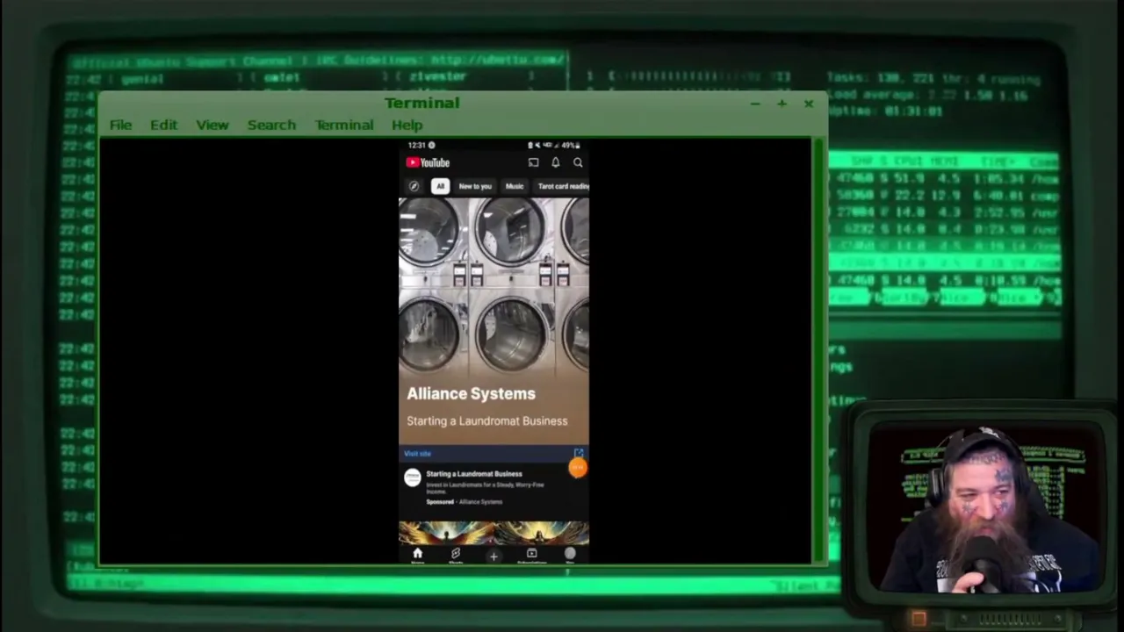Tap the laundromat ad video thumbnail
This screenshot has height=632, width=1124.
coord(494,321)
